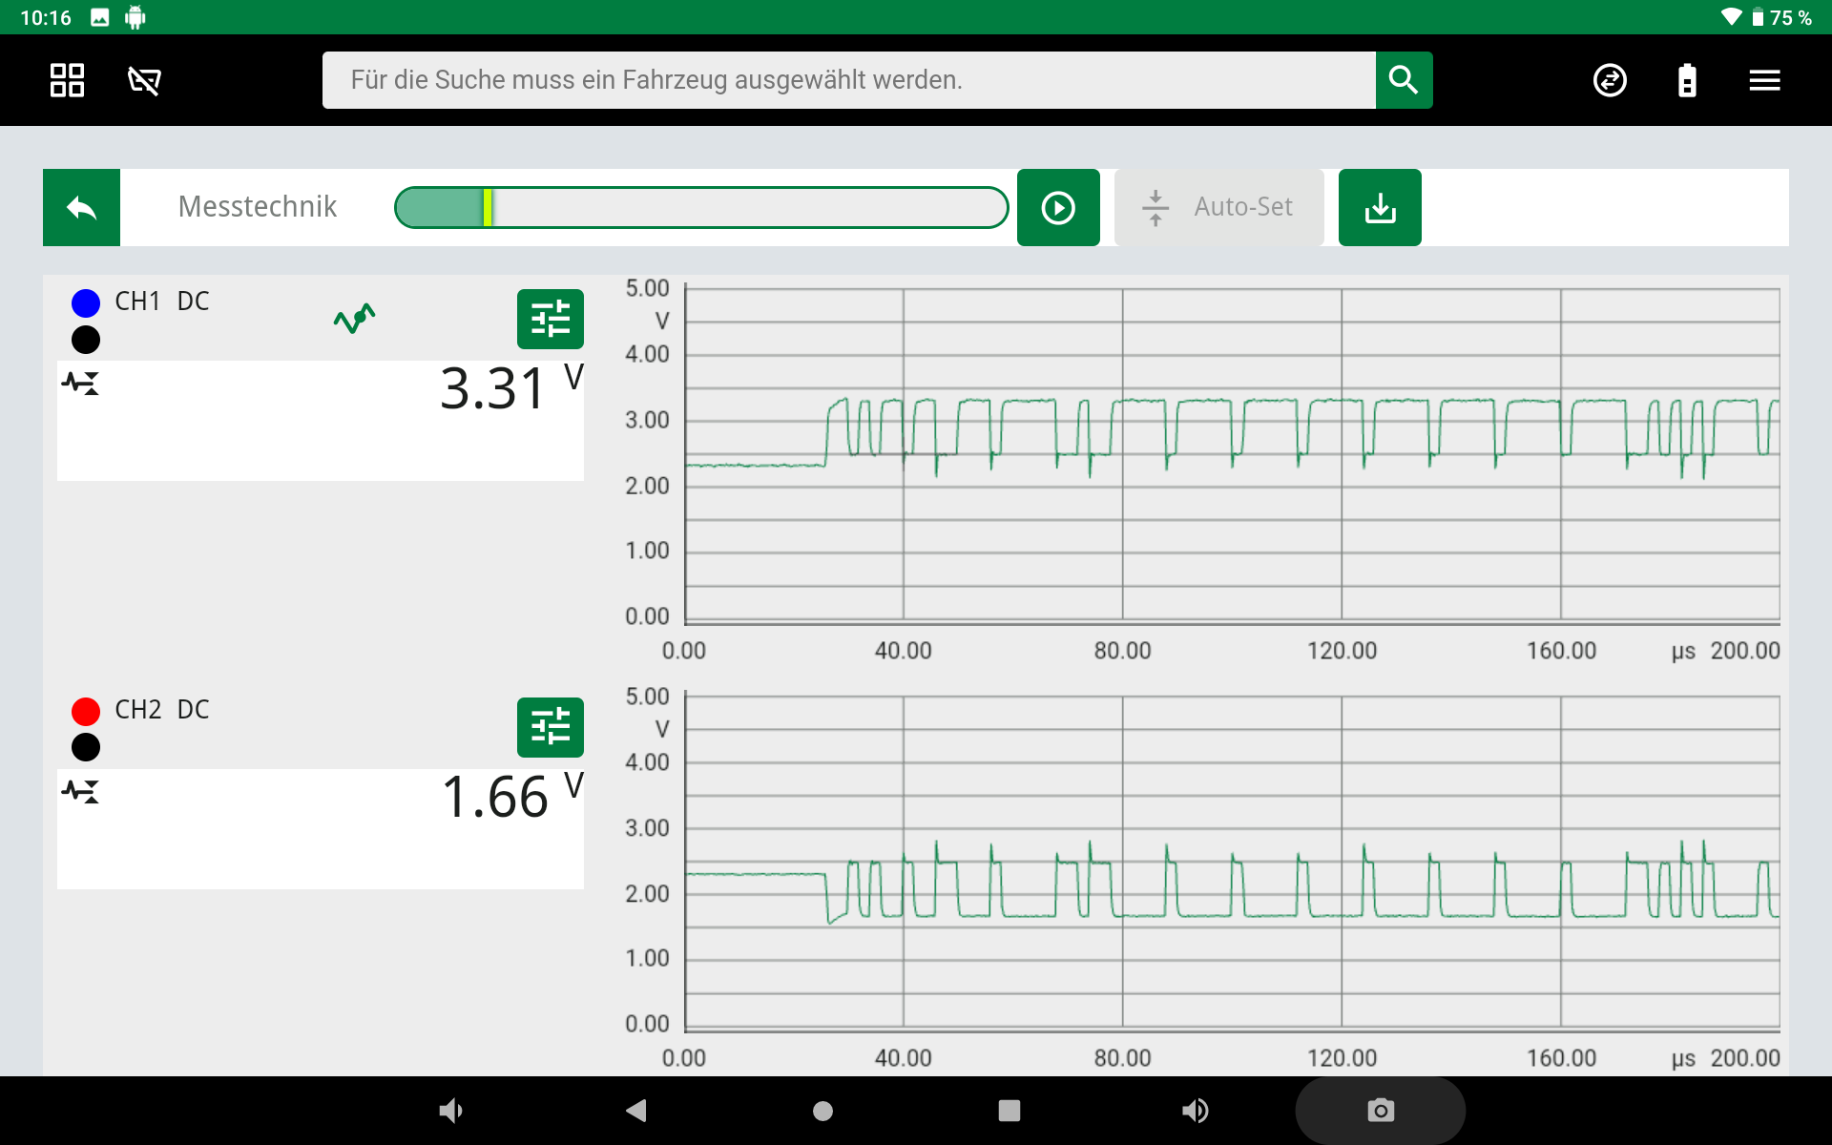The width and height of the screenshot is (1832, 1145).
Task: Toggle the black dot under CH1
Action: pyautogui.click(x=85, y=339)
